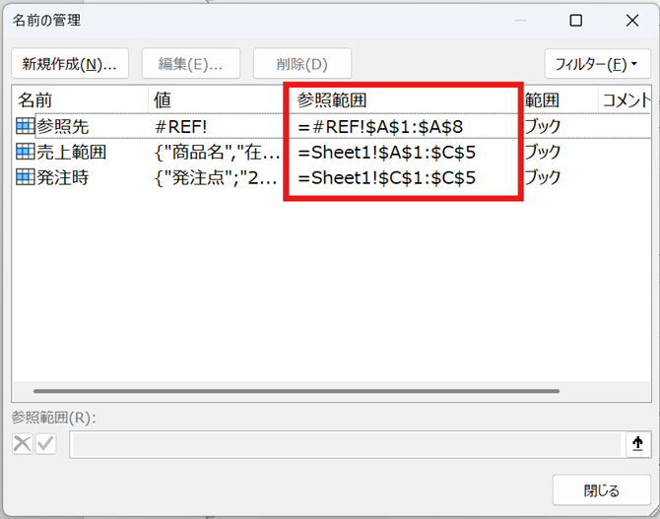Click into the 参照範囲 input field
Image resolution: width=660 pixels, height=519 pixels.
tap(345, 444)
